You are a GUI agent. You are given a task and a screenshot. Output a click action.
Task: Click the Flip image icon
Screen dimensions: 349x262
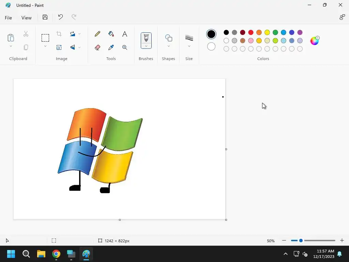click(72, 47)
